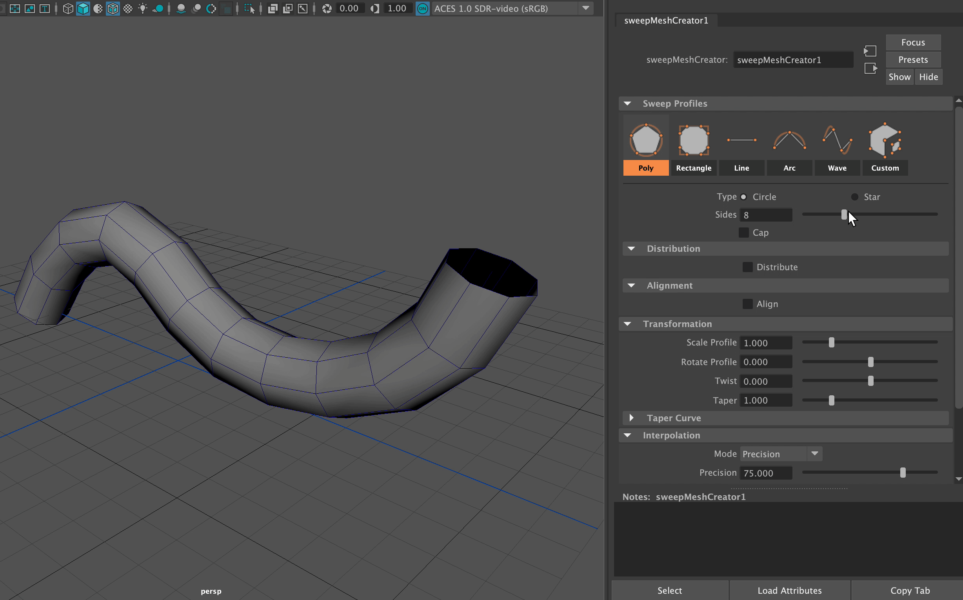Screen dimensions: 963x600
Task: Click the Twist value input field
Action: pos(765,380)
